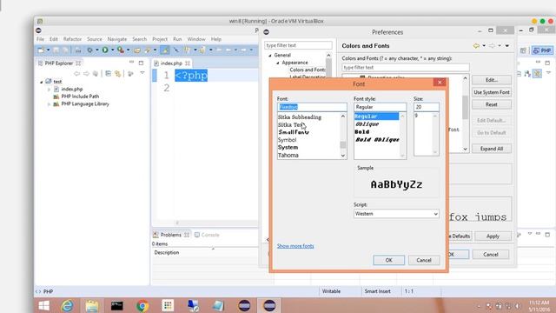Click Show more fonts link
Viewport: 556px width, 313px height.
pos(295,246)
